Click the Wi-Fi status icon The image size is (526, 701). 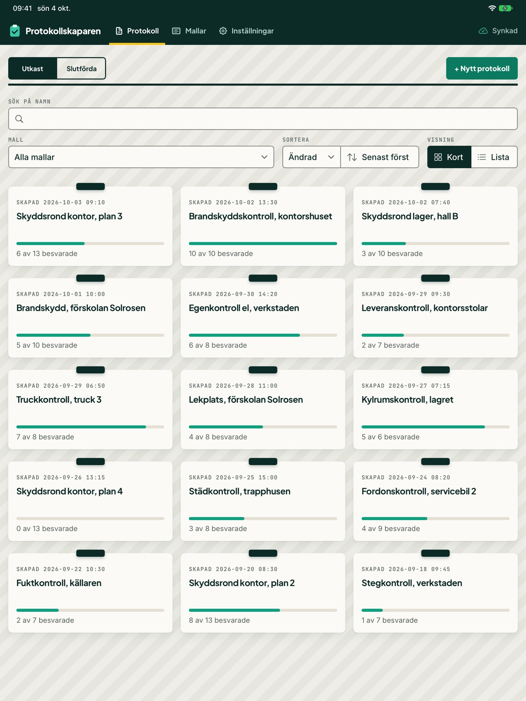[492, 8]
